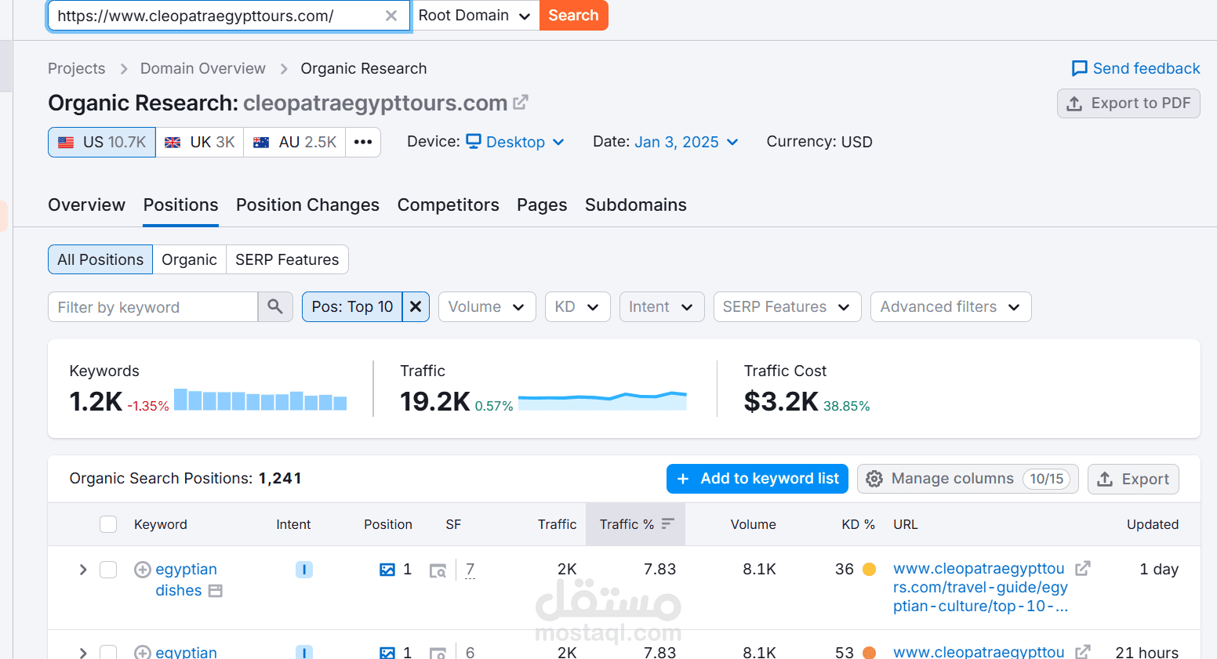Export the positions table
The width and height of the screenshot is (1217, 659).
(x=1133, y=479)
